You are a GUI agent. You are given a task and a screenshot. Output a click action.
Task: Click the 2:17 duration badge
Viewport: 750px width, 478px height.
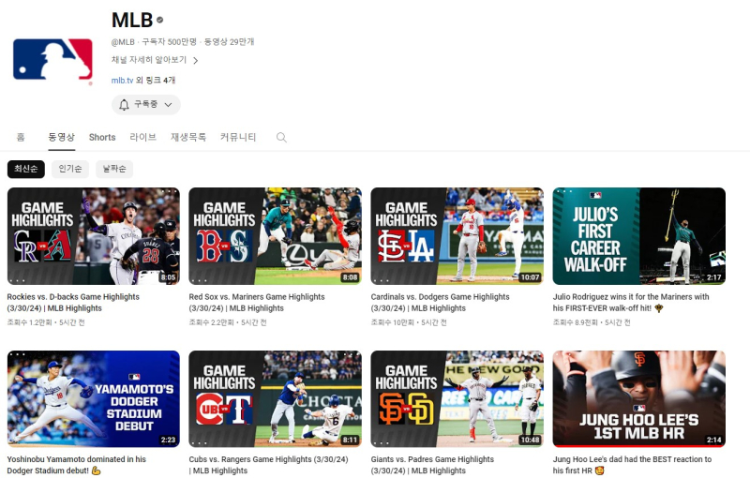(x=713, y=277)
